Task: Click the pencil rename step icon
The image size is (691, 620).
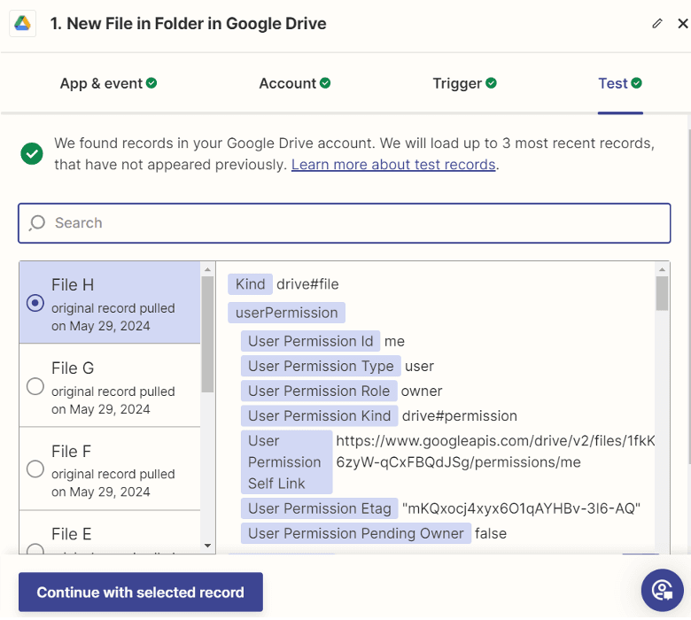Action: coord(656,24)
